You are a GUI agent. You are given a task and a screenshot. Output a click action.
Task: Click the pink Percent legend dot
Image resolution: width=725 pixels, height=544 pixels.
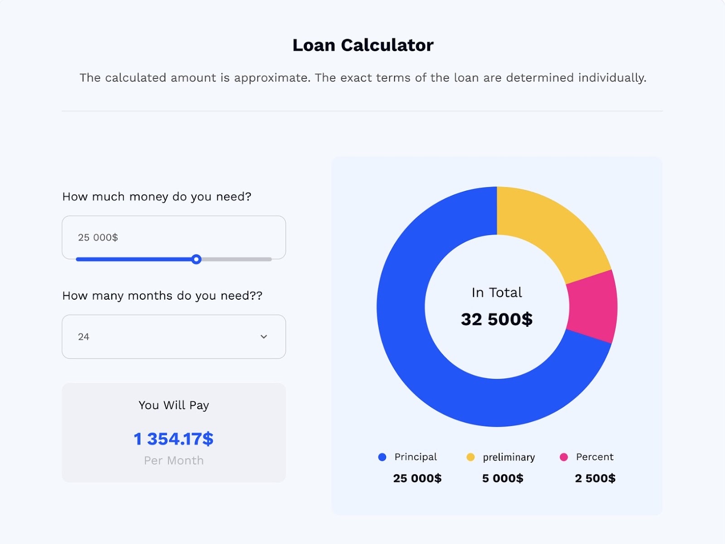[564, 457]
